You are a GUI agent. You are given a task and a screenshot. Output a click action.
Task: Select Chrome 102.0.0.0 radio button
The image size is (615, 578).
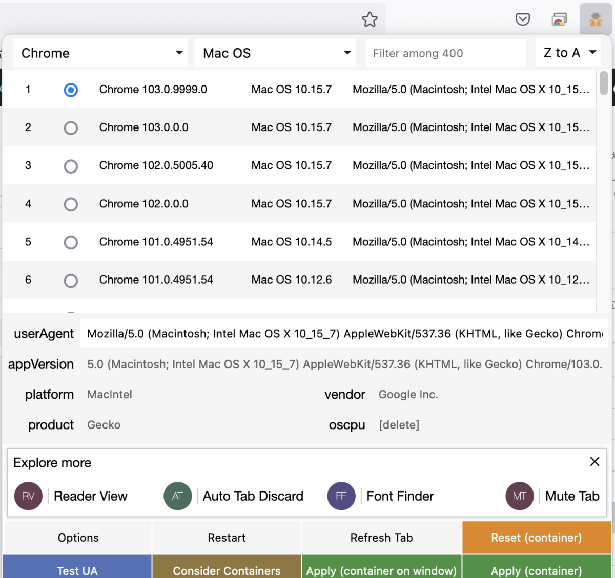71,204
